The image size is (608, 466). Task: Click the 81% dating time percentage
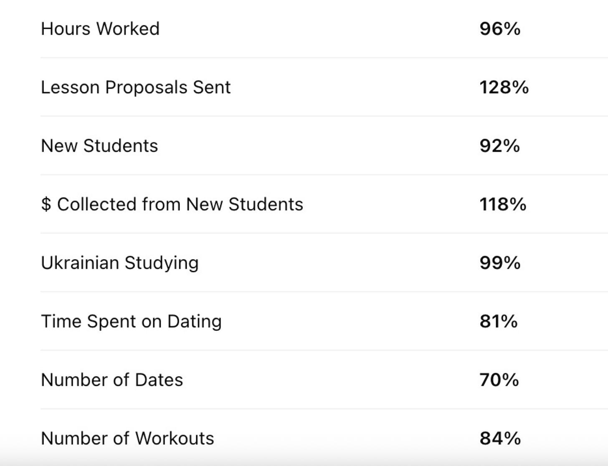pos(499,321)
